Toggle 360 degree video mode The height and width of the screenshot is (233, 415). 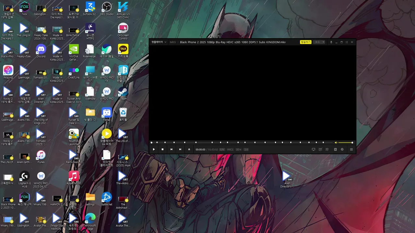[x=320, y=150]
